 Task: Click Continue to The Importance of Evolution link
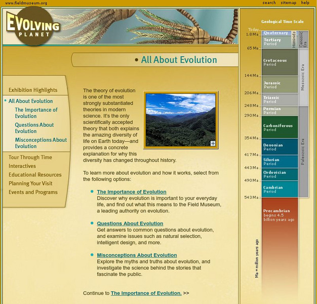click(146, 293)
